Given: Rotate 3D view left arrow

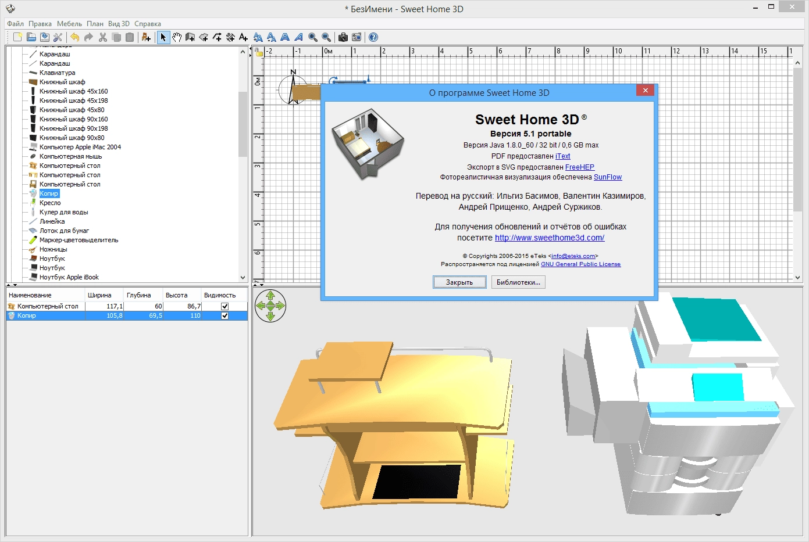Looking at the screenshot, I should tap(261, 306).
